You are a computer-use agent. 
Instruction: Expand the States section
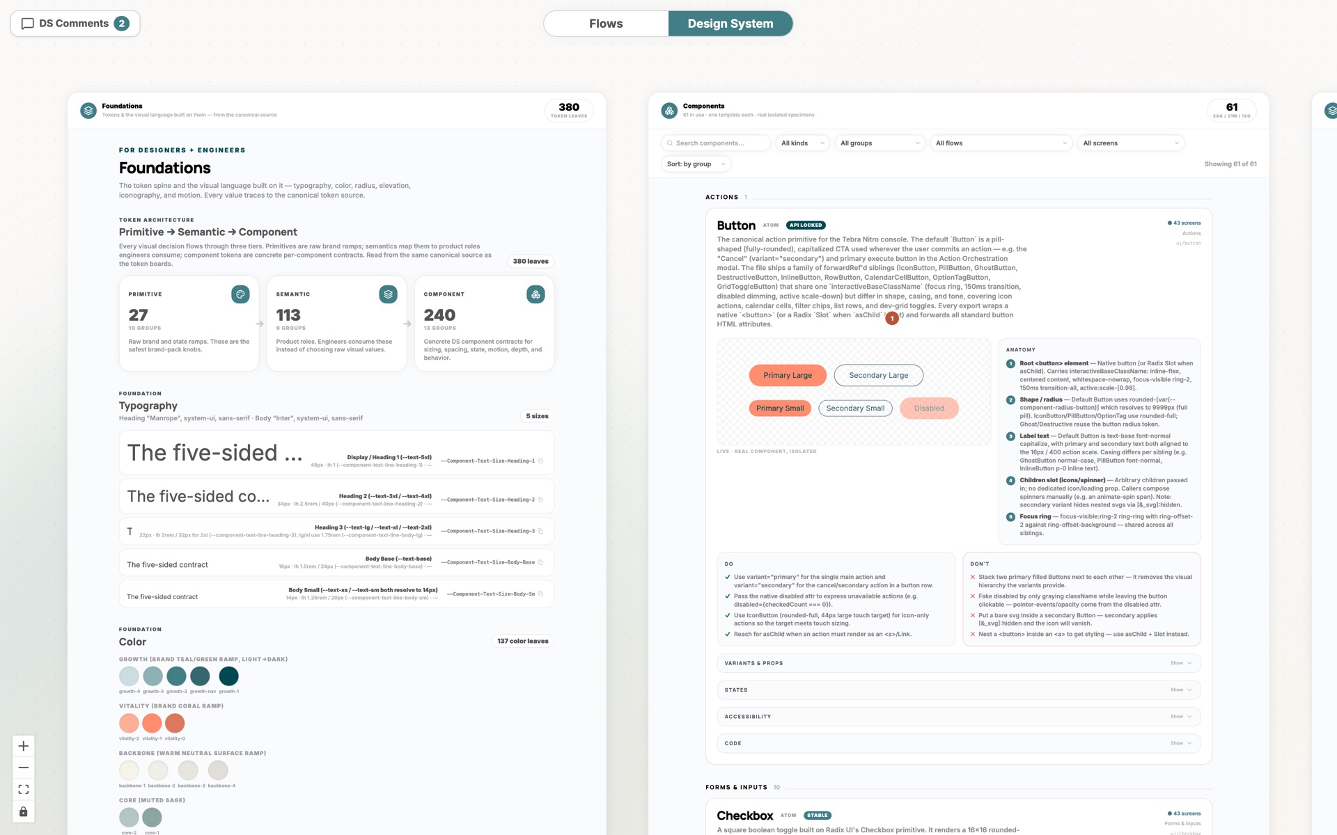pos(958,690)
